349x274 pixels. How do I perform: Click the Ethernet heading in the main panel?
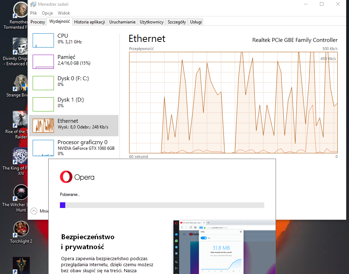pyautogui.click(x=147, y=39)
